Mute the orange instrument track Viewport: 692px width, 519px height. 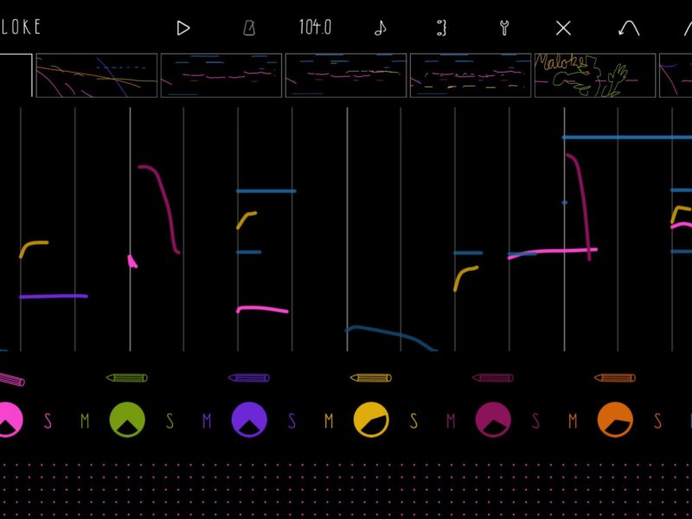point(573,421)
